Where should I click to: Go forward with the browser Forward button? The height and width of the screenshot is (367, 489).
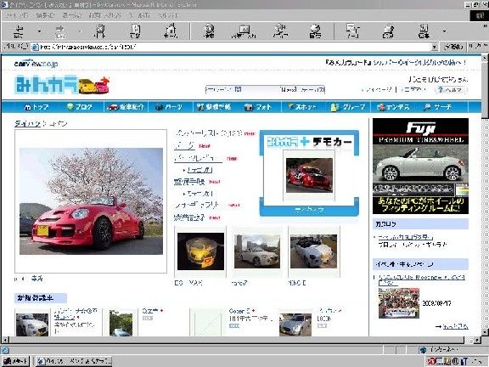[60, 31]
